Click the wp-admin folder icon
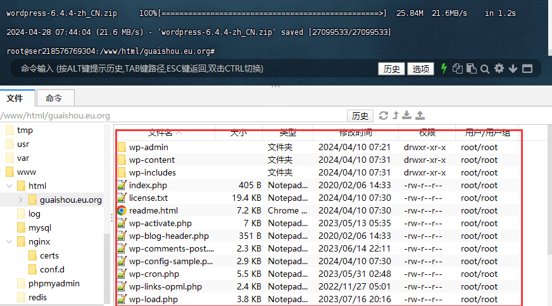Image resolution: width=552 pixels, height=306 pixels. coord(122,147)
